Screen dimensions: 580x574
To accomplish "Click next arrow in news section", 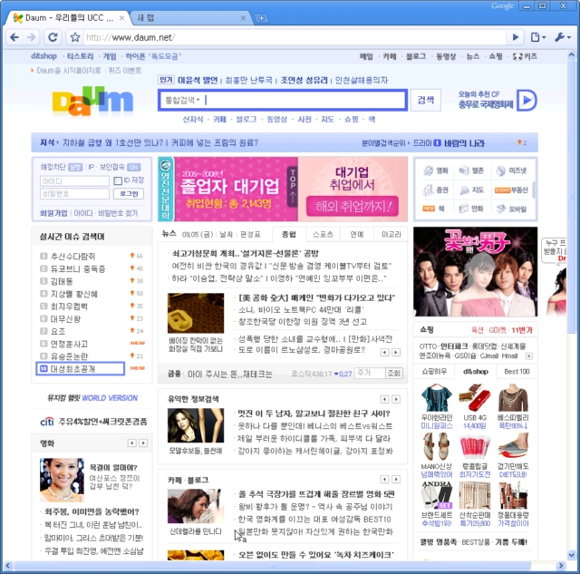I will click(396, 353).
